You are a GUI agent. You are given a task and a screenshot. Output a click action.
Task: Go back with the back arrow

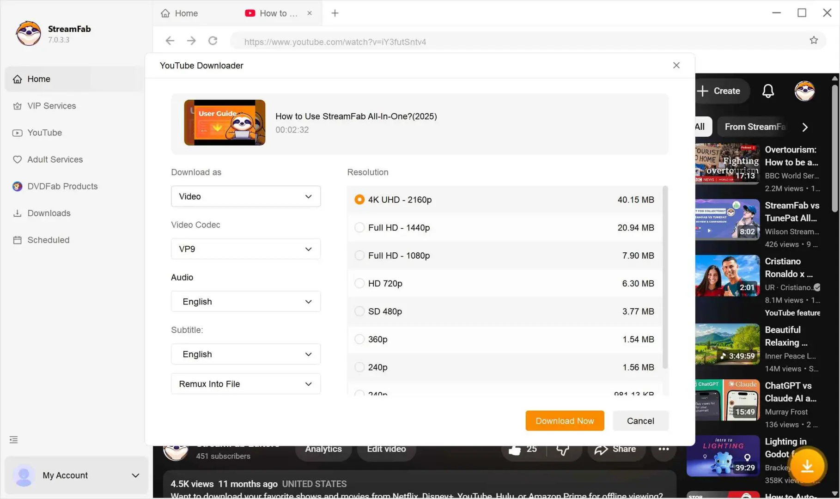click(170, 41)
